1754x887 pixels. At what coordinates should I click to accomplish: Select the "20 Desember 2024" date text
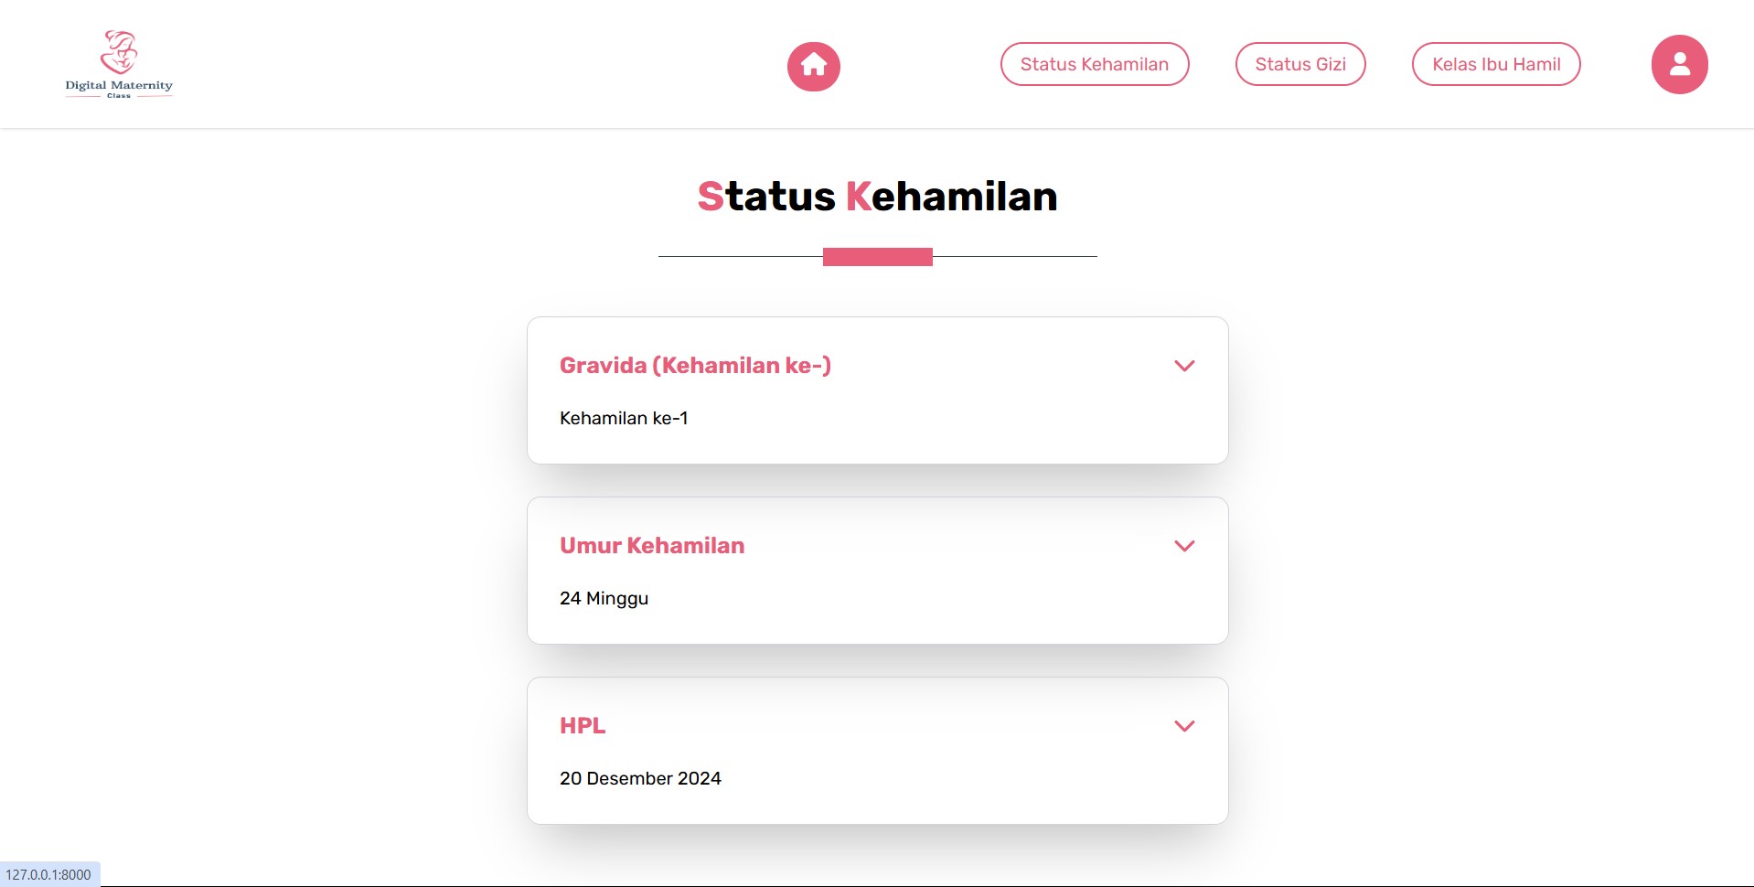coord(640,778)
